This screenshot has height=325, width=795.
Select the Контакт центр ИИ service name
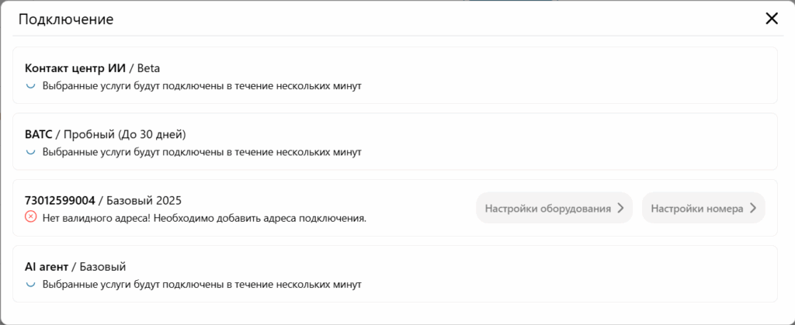[x=75, y=68]
